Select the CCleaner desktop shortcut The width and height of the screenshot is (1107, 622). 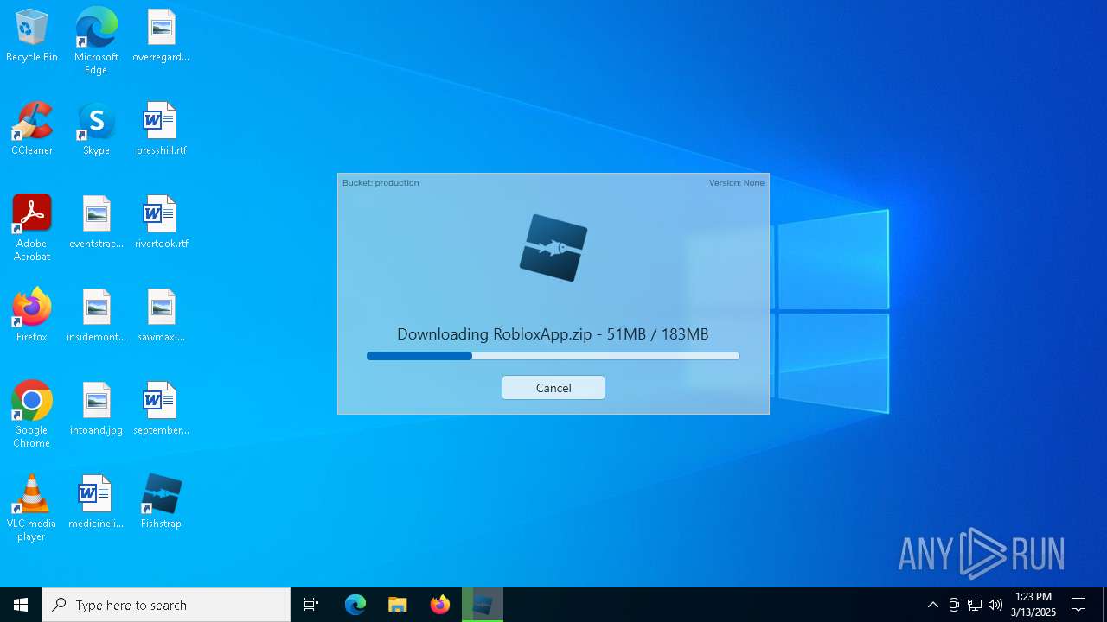click(32, 130)
